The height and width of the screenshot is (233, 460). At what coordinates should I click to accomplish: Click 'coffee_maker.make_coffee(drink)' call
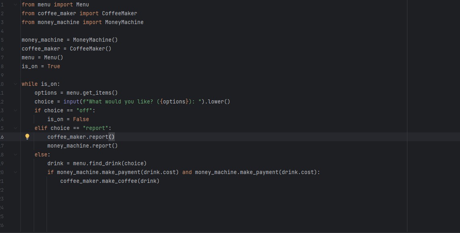coord(110,181)
